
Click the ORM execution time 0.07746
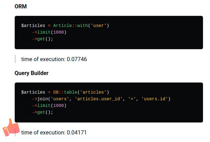click(x=77, y=59)
